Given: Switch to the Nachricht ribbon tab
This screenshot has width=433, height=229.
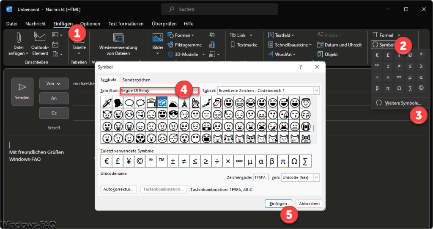Looking at the screenshot, I should [36, 24].
